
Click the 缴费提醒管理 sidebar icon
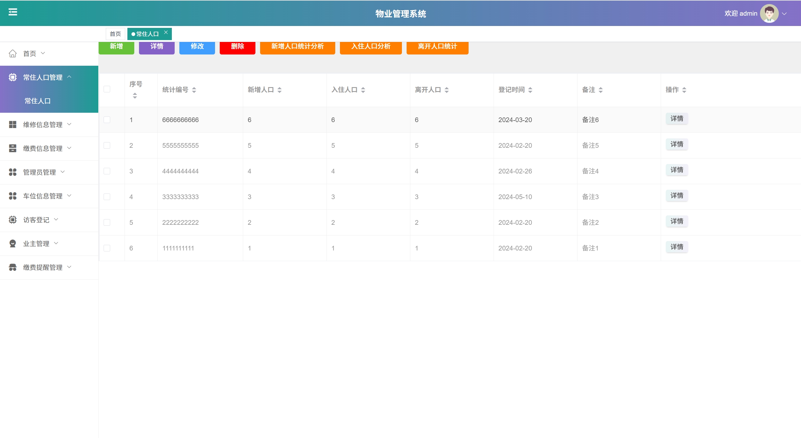coord(13,267)
